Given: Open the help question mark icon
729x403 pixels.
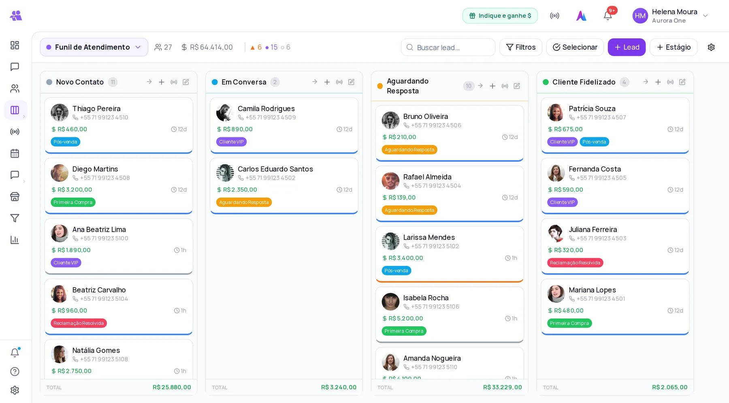Looking at the screenshot, I should [x=15, y=371].
